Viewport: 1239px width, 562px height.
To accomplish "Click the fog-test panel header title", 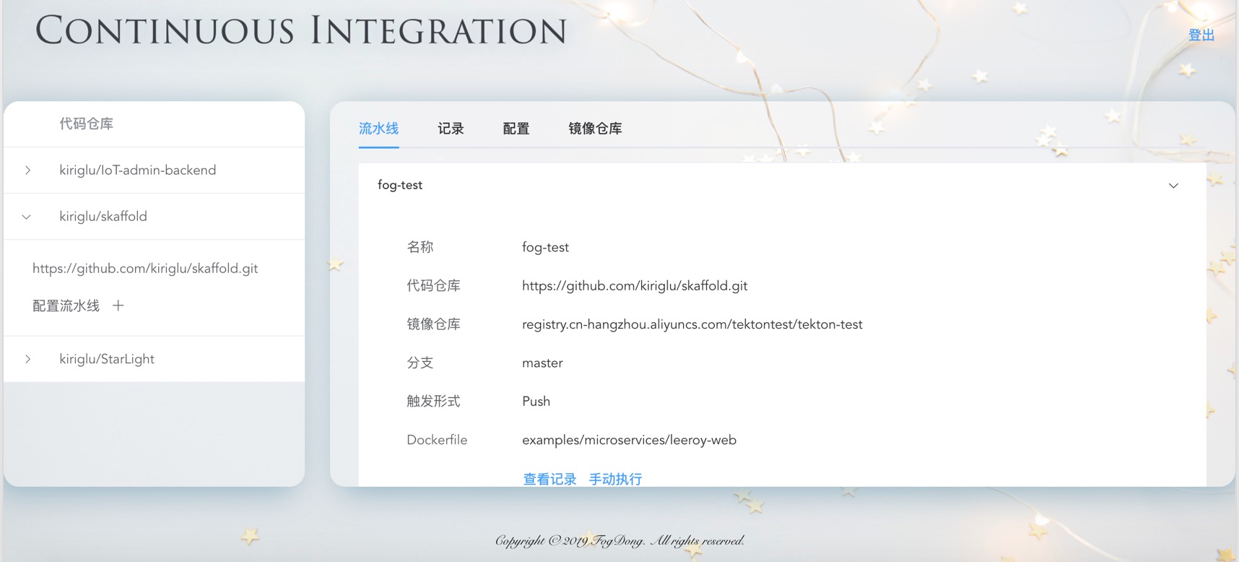I will pos(400,185).
